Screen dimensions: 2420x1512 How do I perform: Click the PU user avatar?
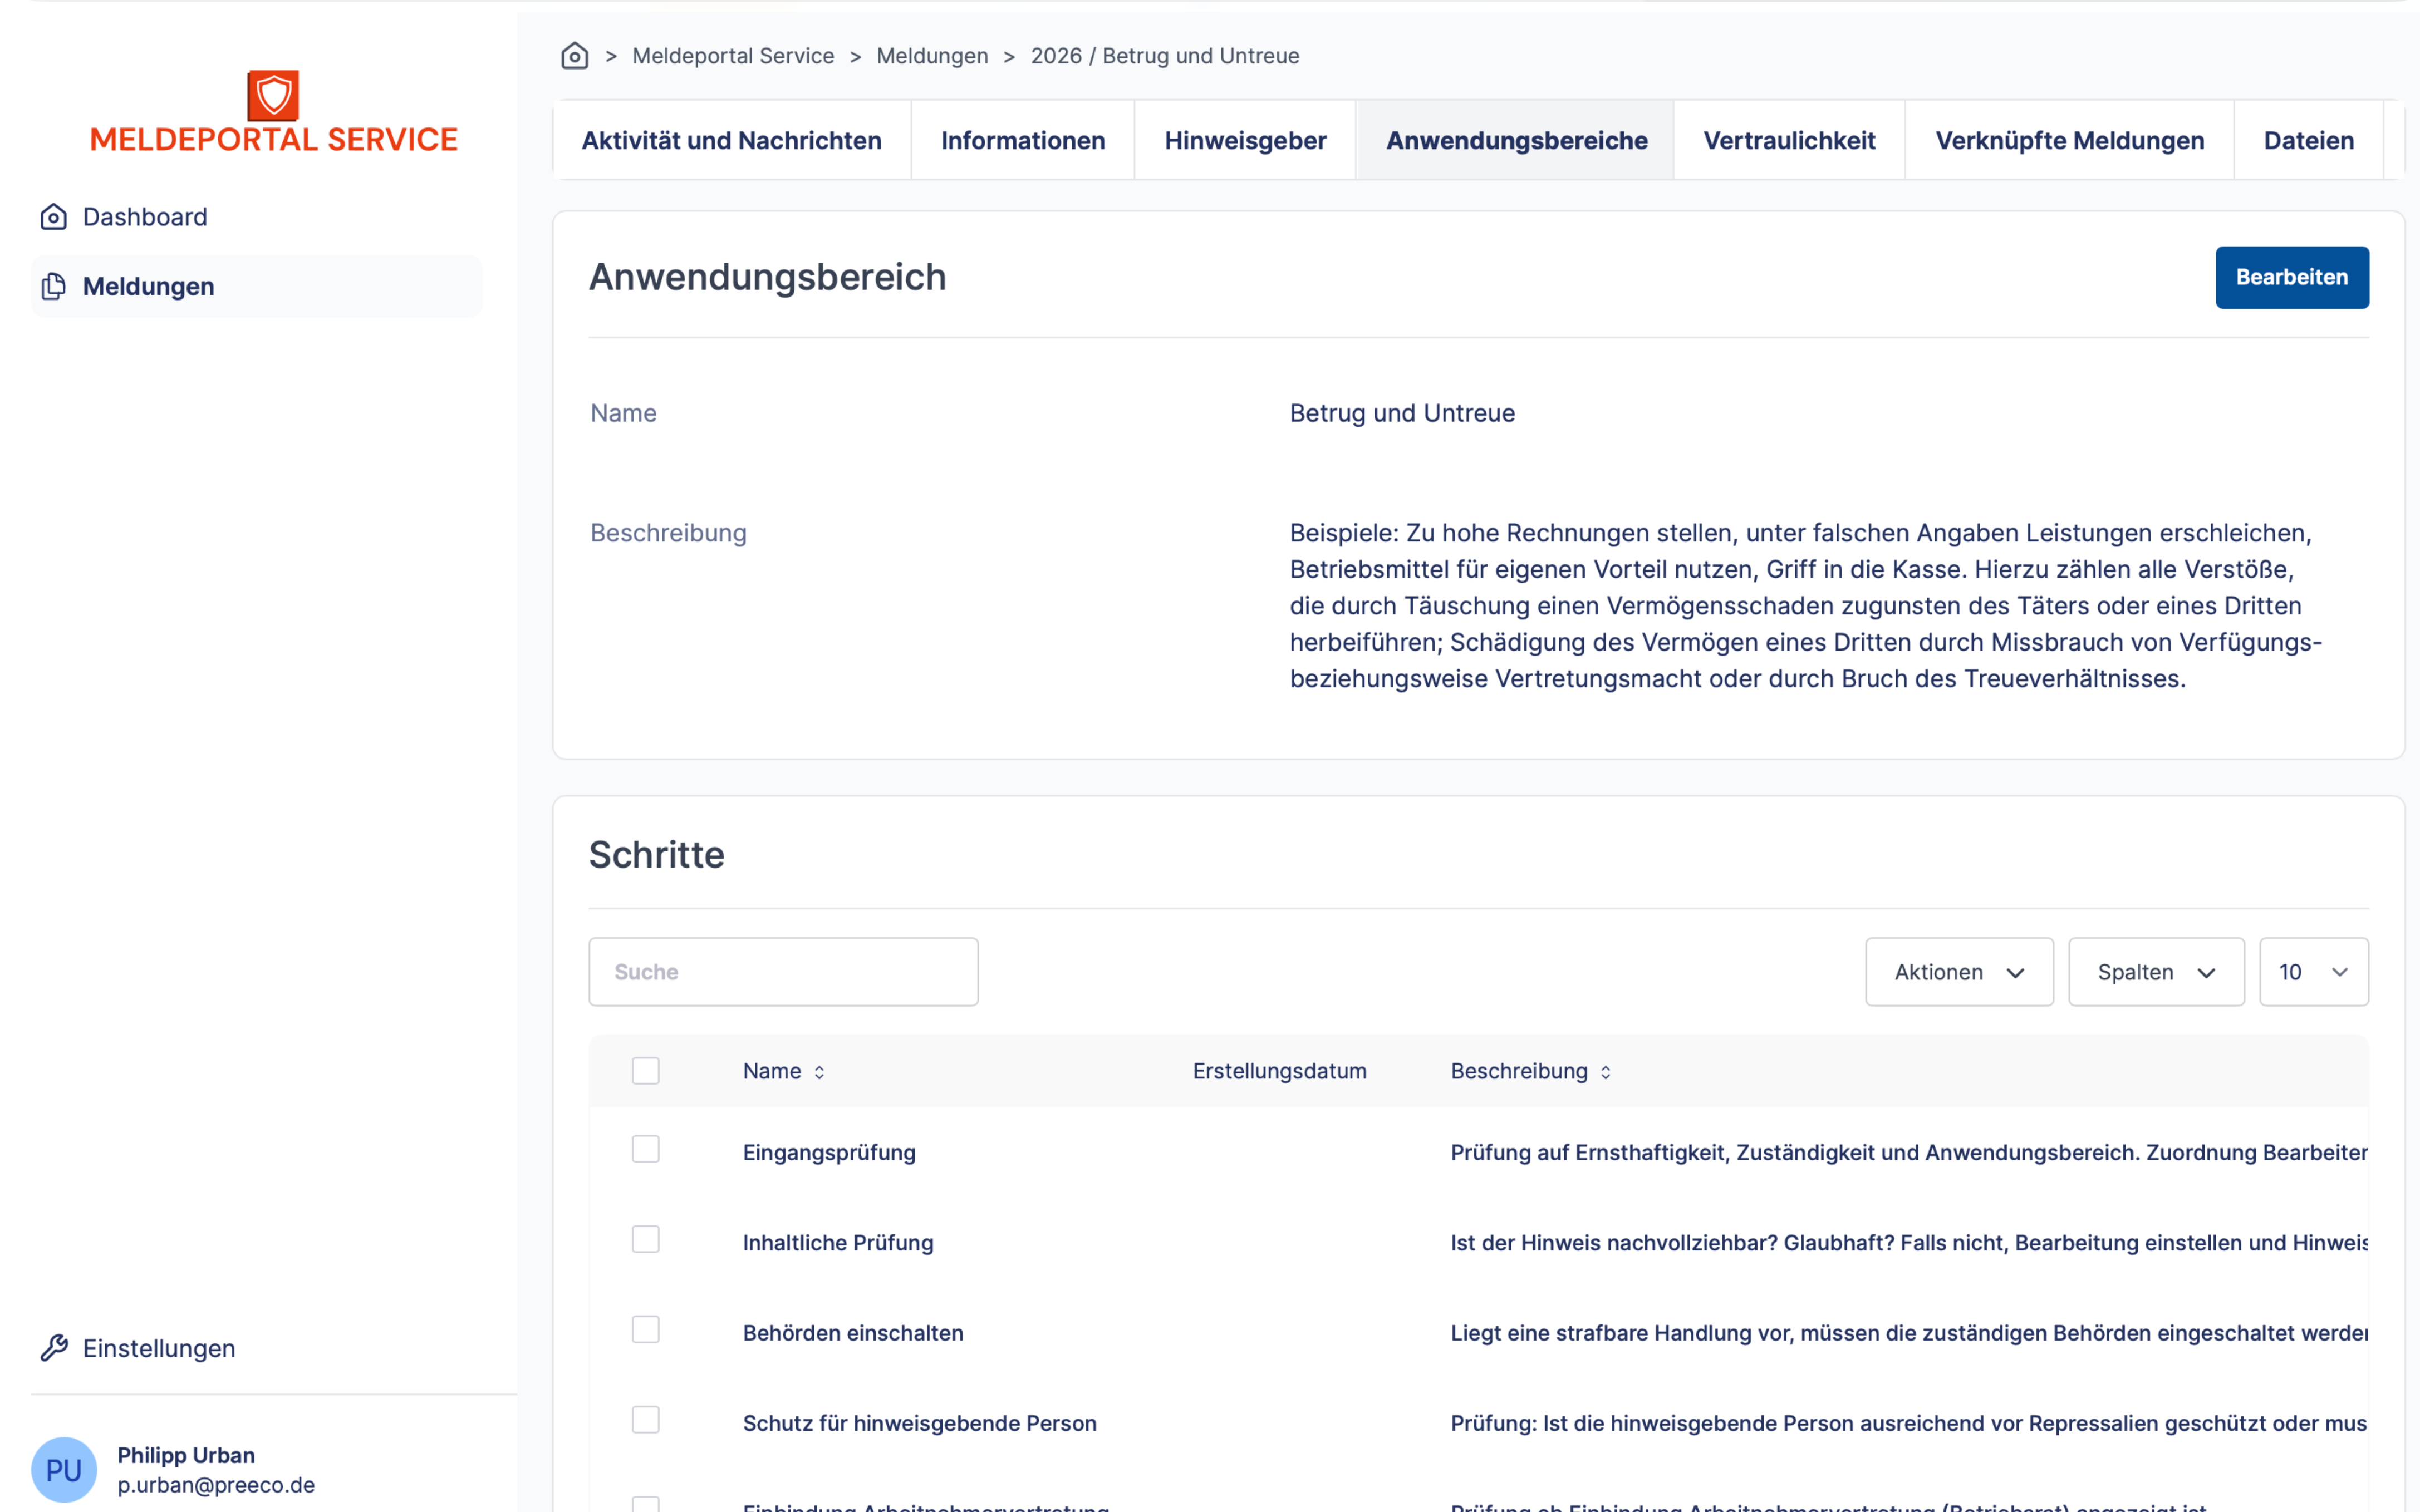pos(64,1469)
